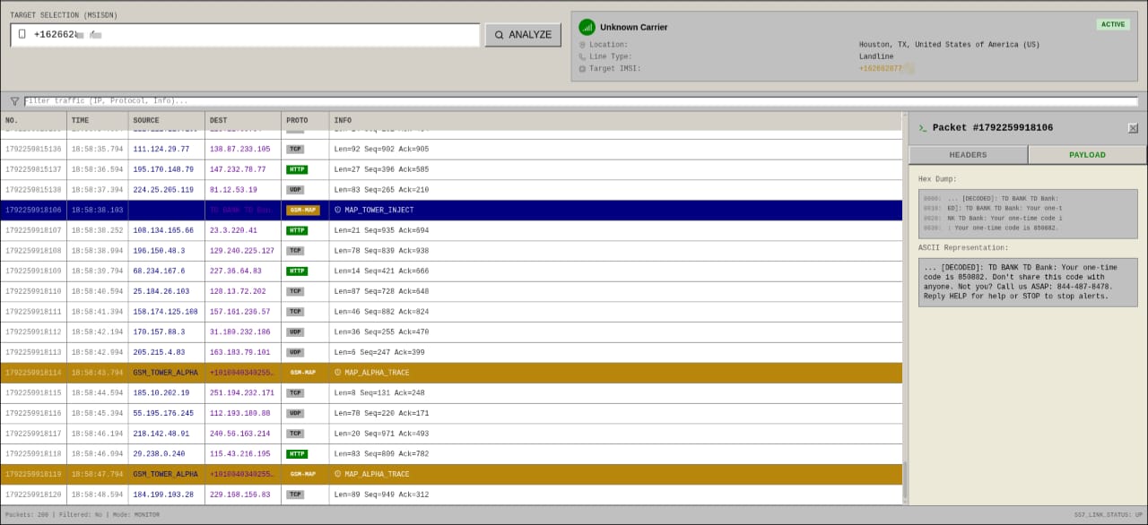Click the ANALYZE button
This screenshot has height=525, width=1148.
(523, 35)
